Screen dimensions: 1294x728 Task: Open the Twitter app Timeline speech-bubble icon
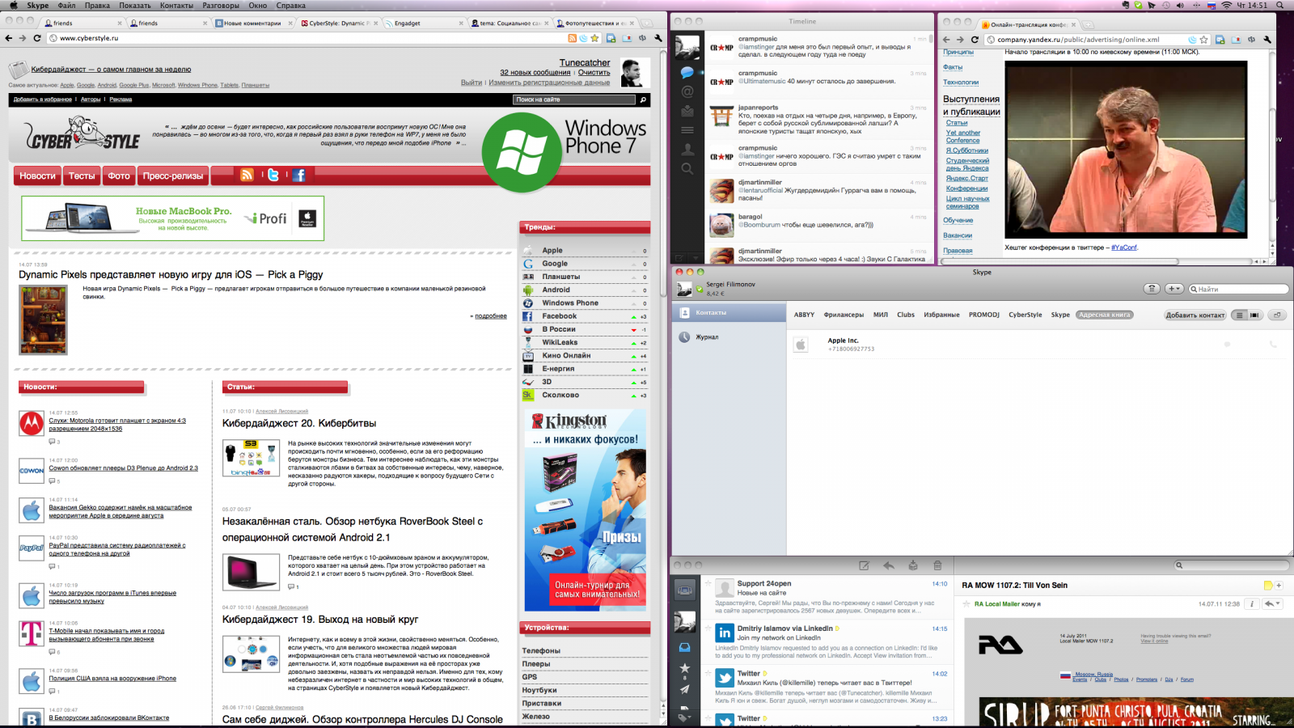[x=687, y=73]
